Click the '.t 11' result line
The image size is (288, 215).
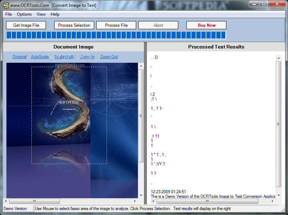(155, 136)
